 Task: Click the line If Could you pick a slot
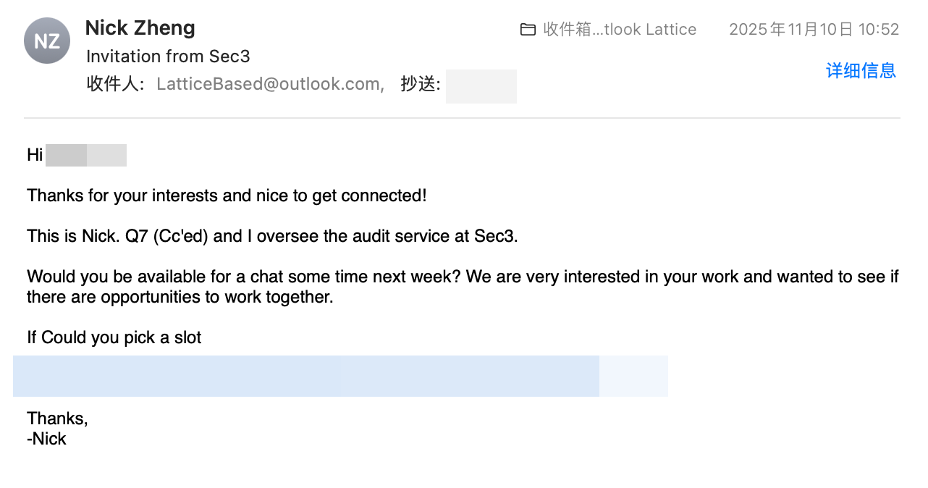(114, 337)
